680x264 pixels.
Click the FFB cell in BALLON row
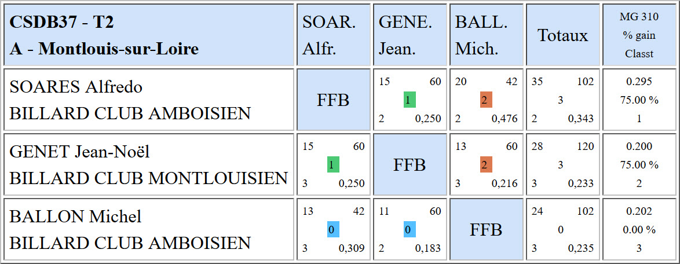click(486, 229)
